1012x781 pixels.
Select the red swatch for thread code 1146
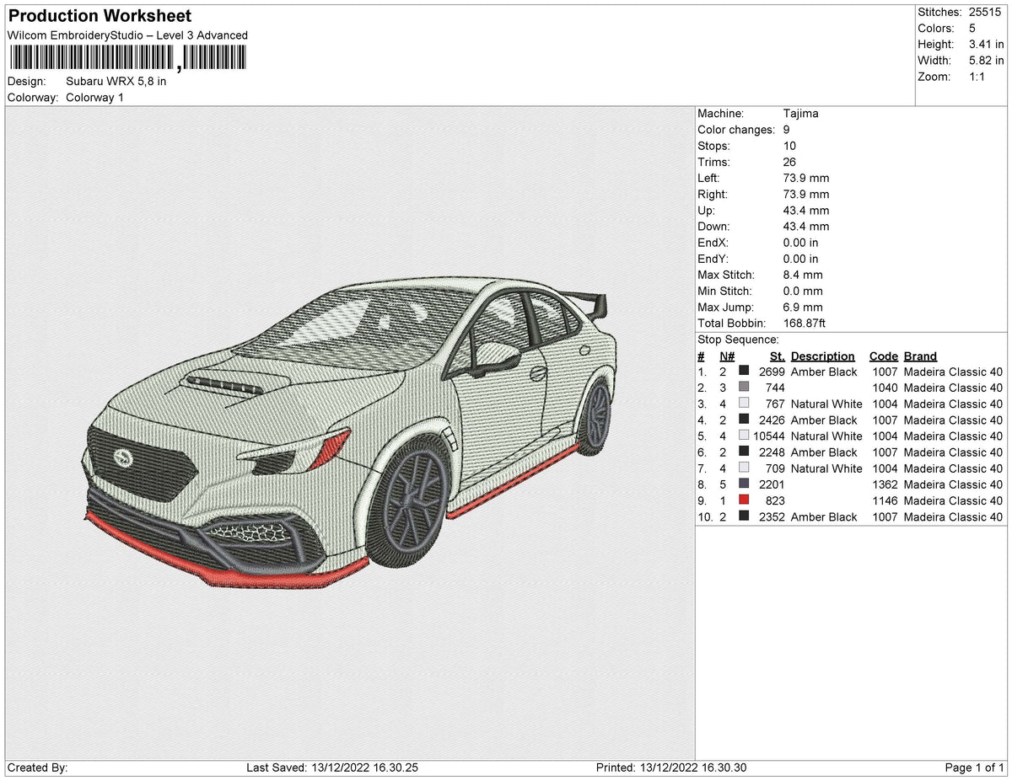pos(744,500)
